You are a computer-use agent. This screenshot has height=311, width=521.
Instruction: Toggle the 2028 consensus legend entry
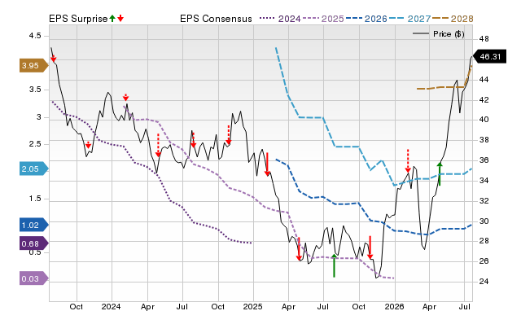pos(453,19)
